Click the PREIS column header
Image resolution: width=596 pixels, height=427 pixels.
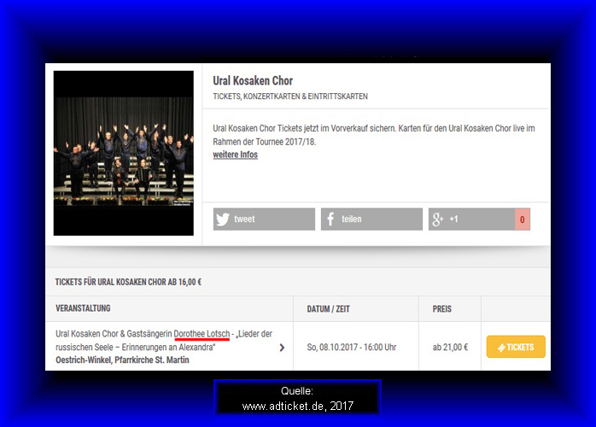[x=442, y=309]
